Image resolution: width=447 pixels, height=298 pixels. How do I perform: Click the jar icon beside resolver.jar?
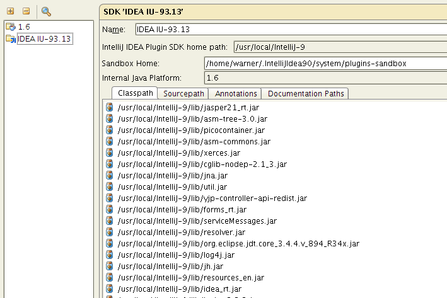tap(110, 232)
